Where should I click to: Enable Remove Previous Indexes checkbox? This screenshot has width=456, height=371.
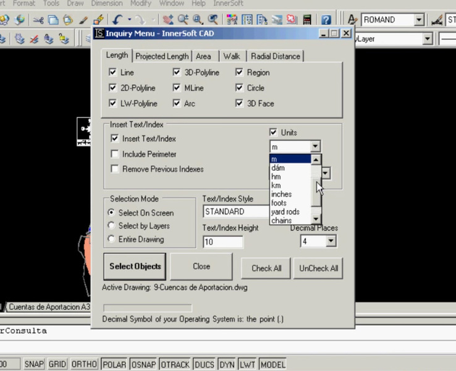tap(114, 169)
